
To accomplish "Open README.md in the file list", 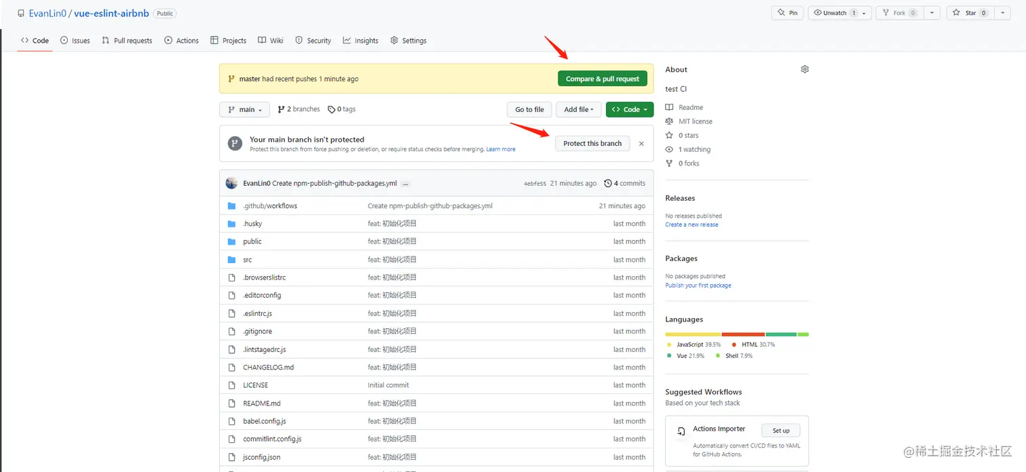I will 262,403.
